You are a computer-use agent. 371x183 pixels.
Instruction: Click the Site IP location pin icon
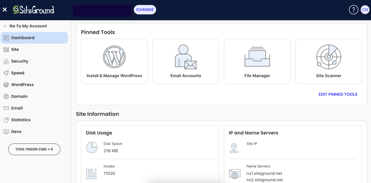tap(234, 148)
